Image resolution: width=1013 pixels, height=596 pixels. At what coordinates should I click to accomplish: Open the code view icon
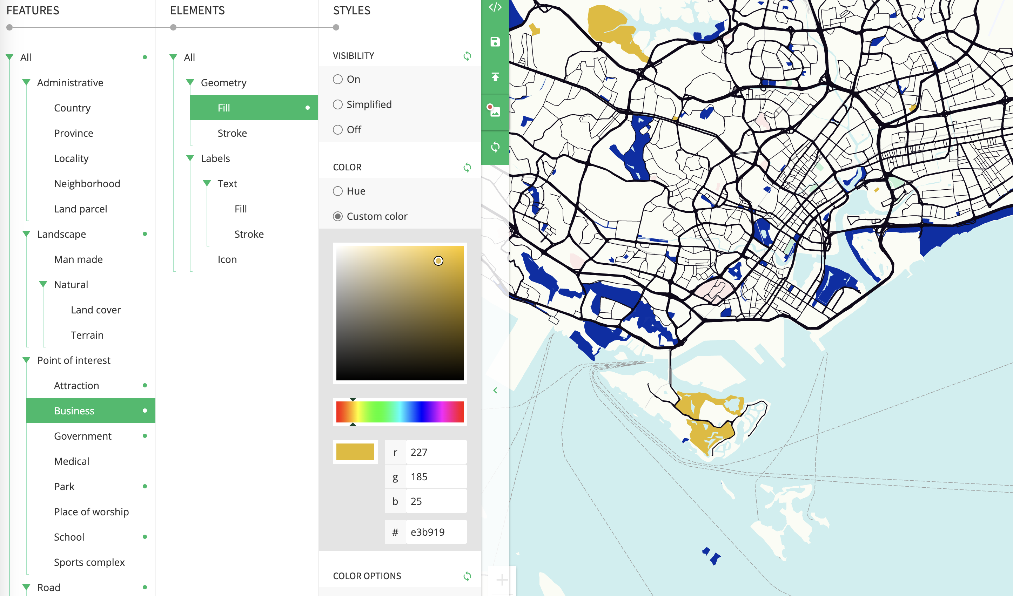click(x=495, y=7)
